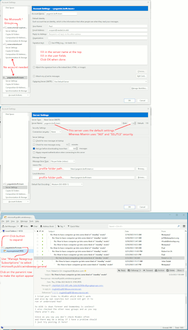Check Attach the signature from a file

pos(34,67)
